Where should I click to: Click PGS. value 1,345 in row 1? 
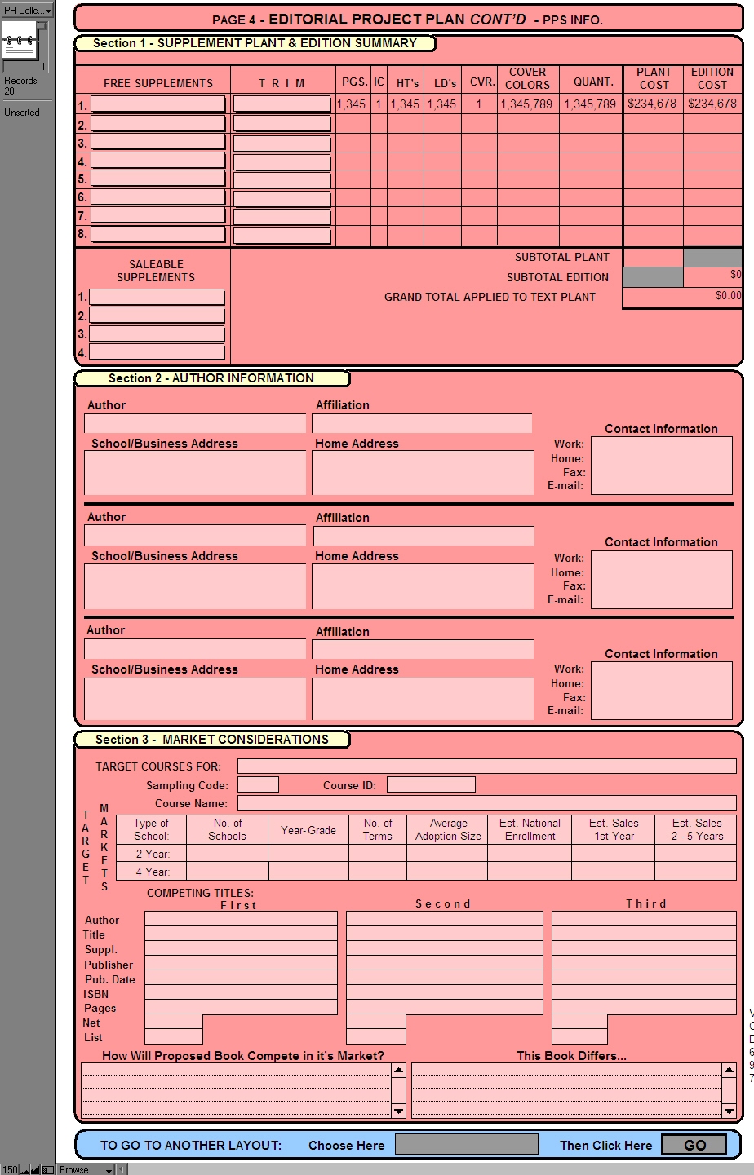352,104
